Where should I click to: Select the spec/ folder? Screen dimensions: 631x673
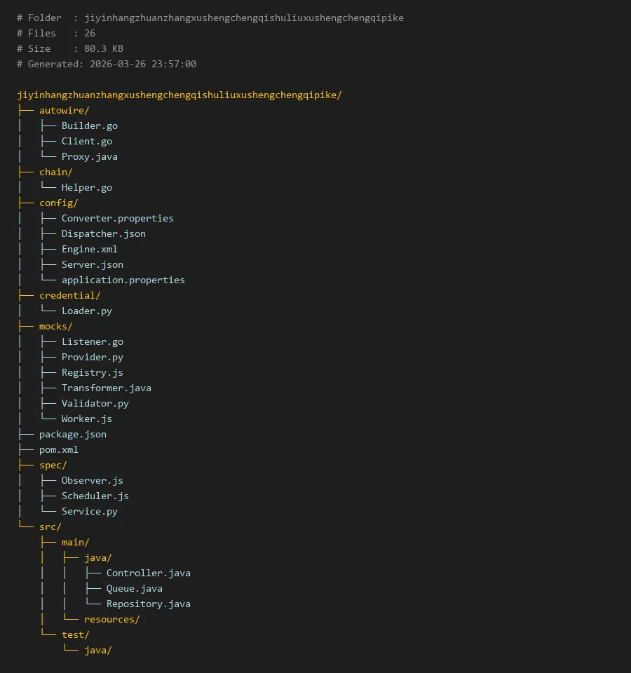click(x=53, y=465)
